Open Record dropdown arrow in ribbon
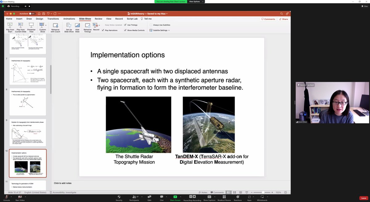The width and height of the screenshot is (370, 202). click(100, 25)
